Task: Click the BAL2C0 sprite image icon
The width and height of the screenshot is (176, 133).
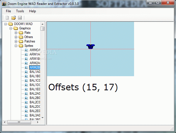Action: click(26, 102)
